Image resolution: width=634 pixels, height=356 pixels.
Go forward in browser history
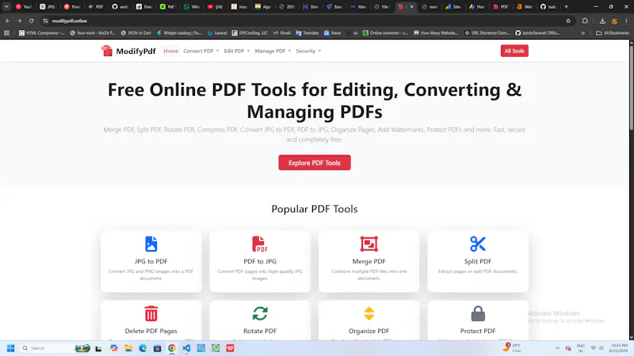(x=19, y=21)
